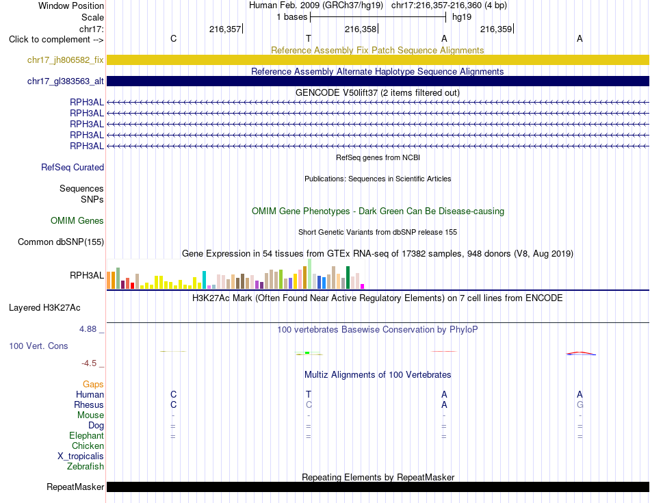Click the '1 bases' scale bar label
The height and width of the screenshot is (503, 650).
(x=292, y=17)
